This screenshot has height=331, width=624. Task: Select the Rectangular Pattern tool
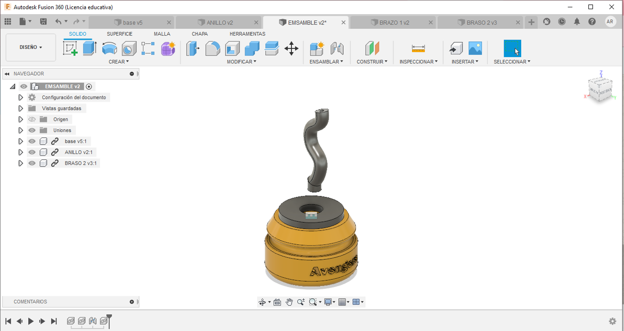pyautogui.click(x=148, y=48)
